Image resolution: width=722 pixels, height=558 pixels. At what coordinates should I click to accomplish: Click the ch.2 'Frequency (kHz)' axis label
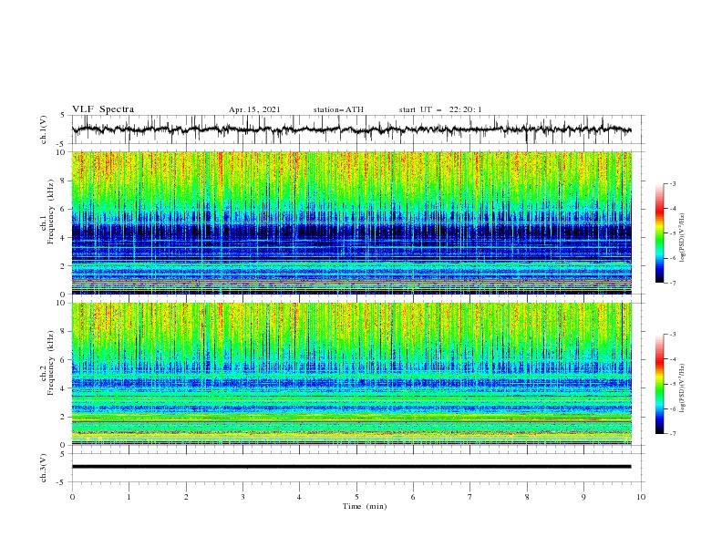click(51, 363)
